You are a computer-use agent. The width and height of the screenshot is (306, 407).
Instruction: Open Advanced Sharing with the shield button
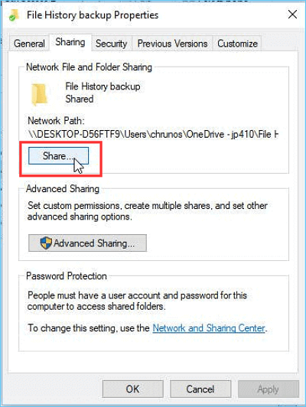[87, 243]
